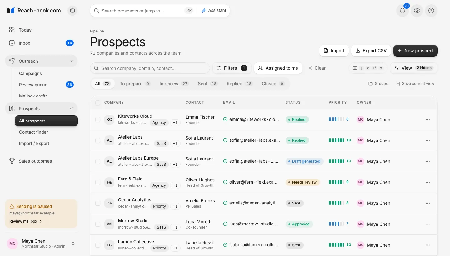Collapse the Prospects sidebar section
Viewport: 450px width, 256px height.
pyautogui.click(x=41, y=109)
